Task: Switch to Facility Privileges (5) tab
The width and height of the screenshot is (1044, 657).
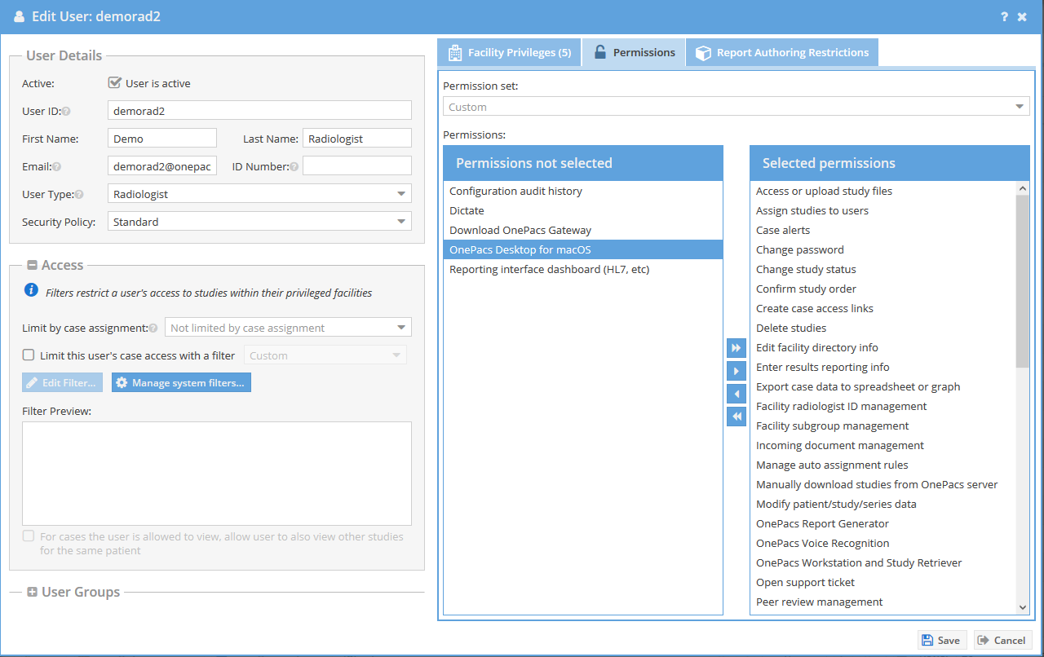Action: (509, 52)
